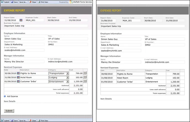Click Print View in the bottom toolbar
This screenshot has width=190, height=122.
point(43,120)
